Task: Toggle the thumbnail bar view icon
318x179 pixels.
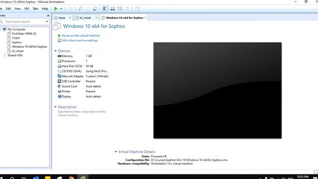Action: coord(113,9)
